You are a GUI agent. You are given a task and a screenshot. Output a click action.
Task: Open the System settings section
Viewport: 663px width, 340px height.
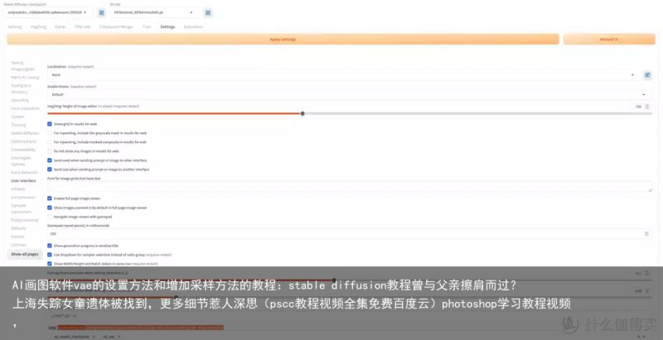click(x=17, y=117)
